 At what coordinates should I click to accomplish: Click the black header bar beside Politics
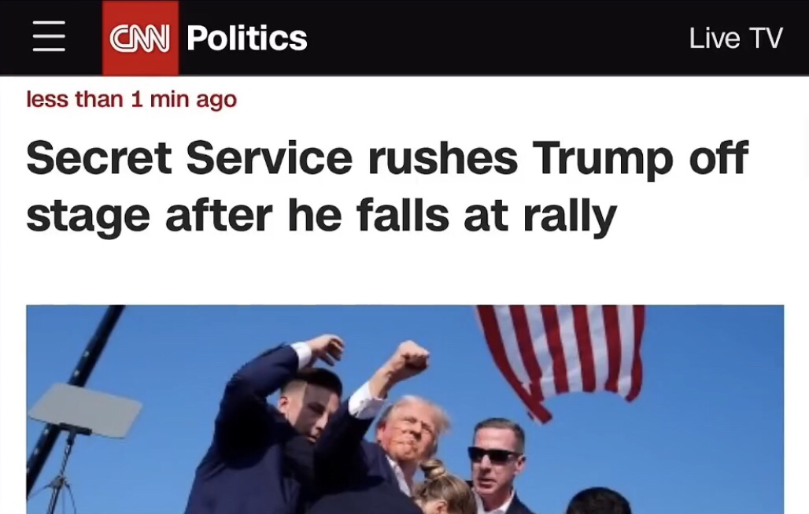tap(495, 38)
